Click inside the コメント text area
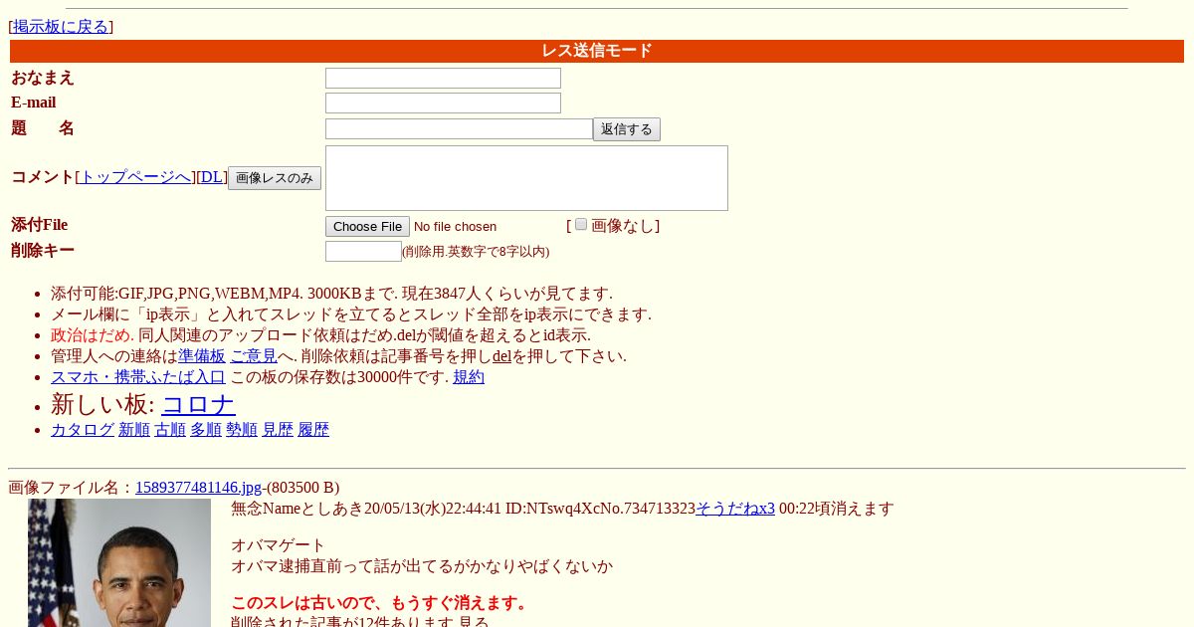This screenshot has height=627, width=1194. 526,178
